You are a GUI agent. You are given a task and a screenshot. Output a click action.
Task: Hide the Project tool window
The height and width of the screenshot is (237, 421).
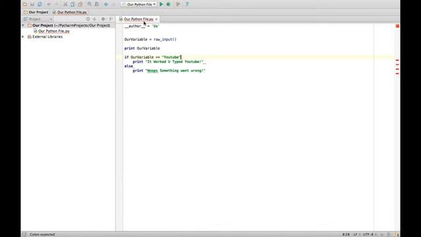[x=111, y=19]
